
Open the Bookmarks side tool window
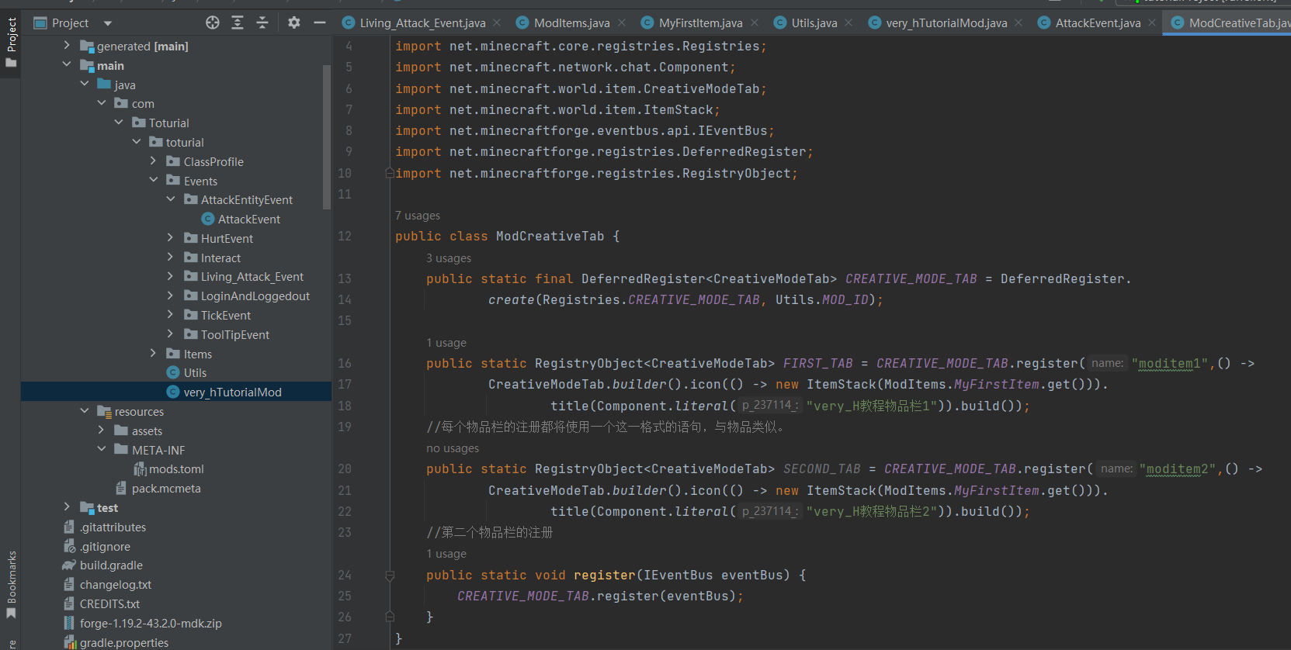(x=11, y=585)
